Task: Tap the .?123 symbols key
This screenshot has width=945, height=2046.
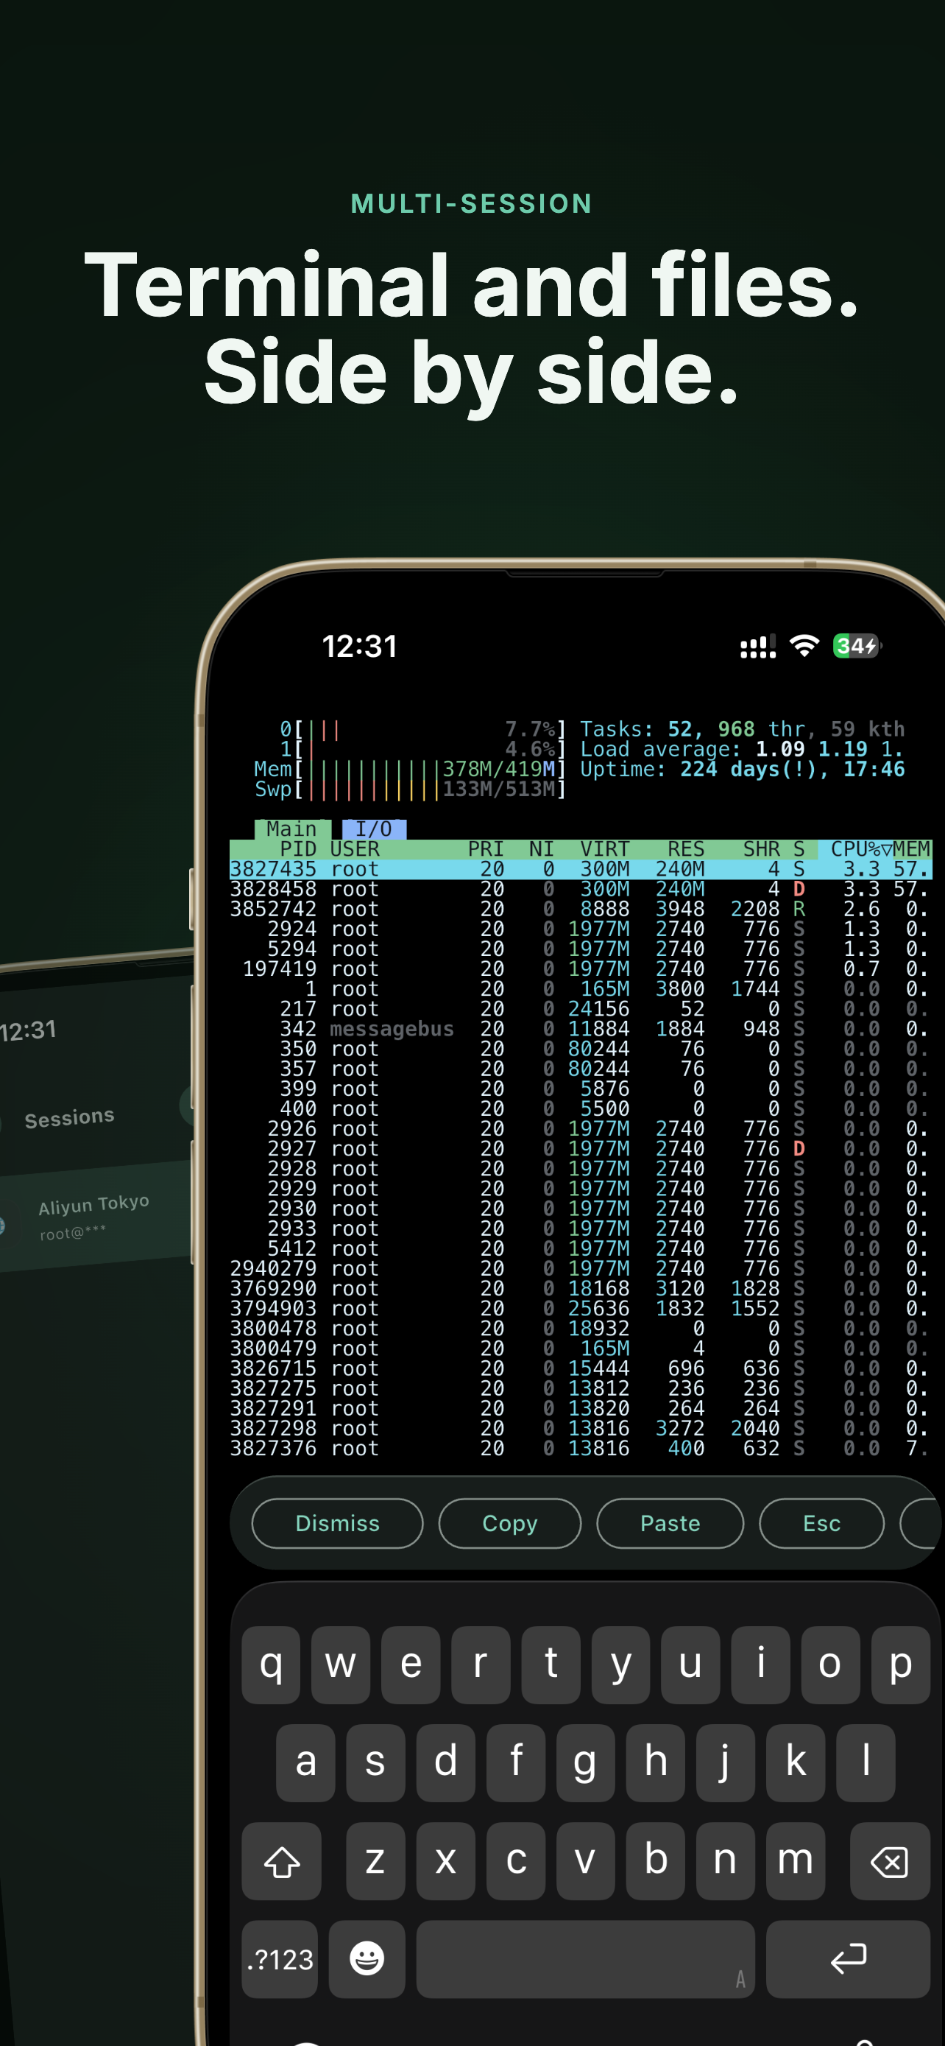Action: [x=280, y=1958]
